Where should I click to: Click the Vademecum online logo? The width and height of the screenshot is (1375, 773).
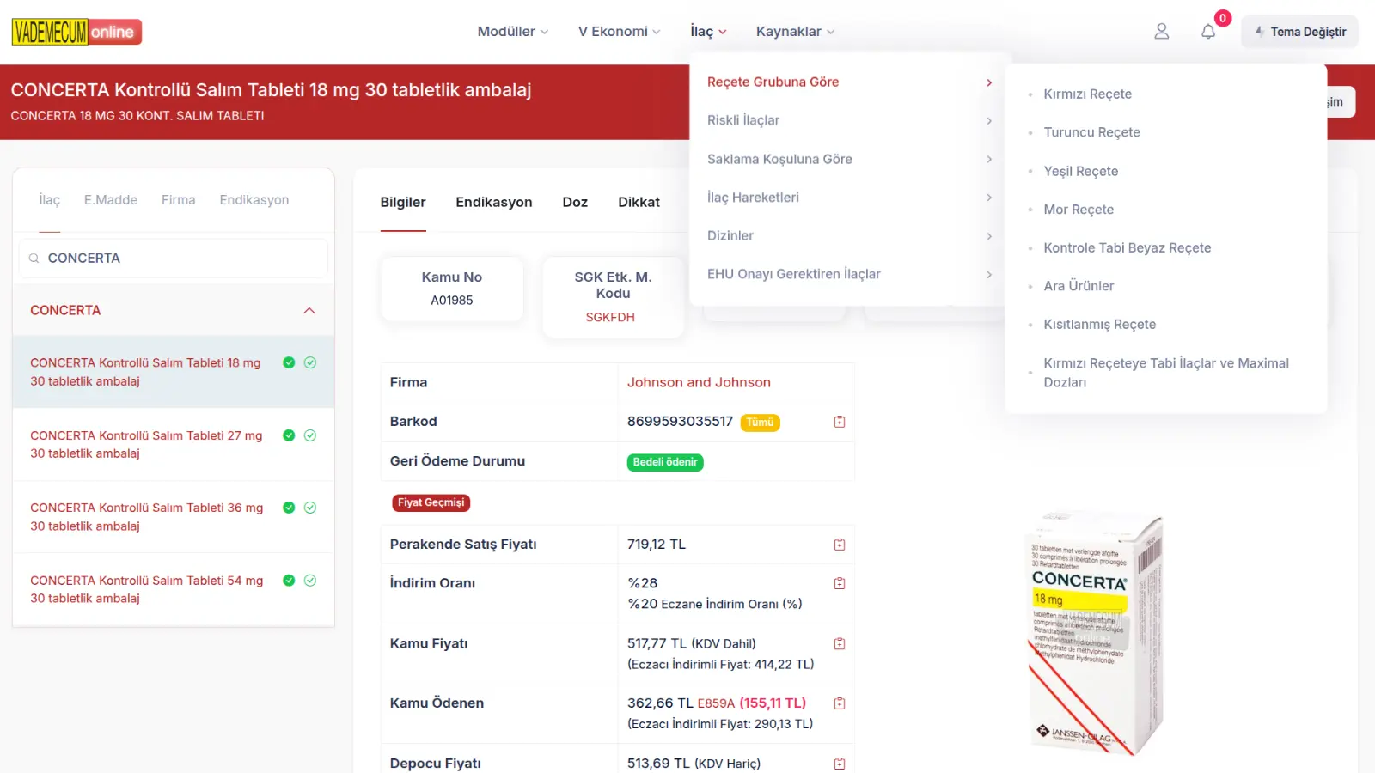[x=76, y=32]
